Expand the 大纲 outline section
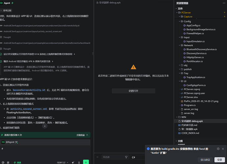The height and width of the screenshot is (164, 227). coord(180,141)
